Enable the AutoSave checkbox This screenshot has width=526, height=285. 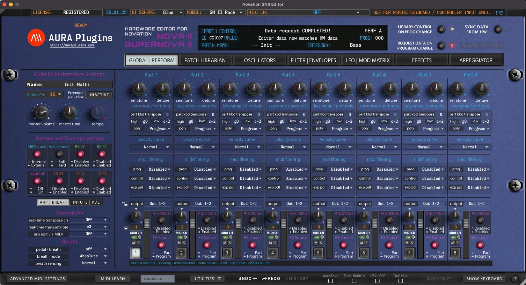330,281
